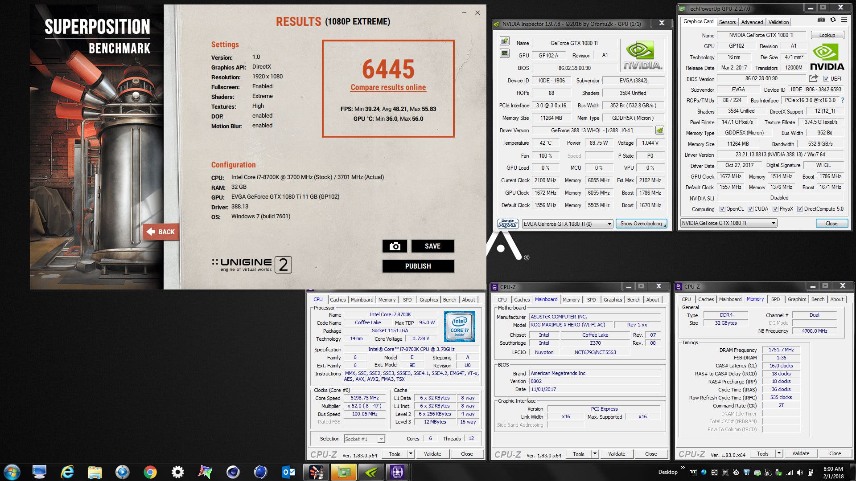Viewport: 856px width, 481px height.
Task: Click GPU-Z BIOS export share icon
Action: [813, 78]
